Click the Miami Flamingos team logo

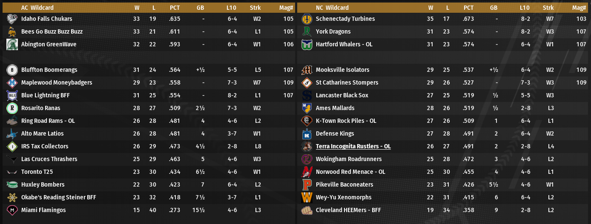tap(12, 210)
